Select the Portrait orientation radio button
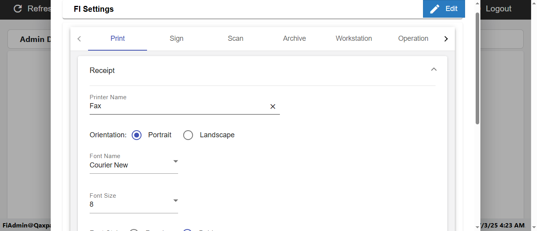Image resolution: width=537 pixels, height=231 pixels. [136, 135]
